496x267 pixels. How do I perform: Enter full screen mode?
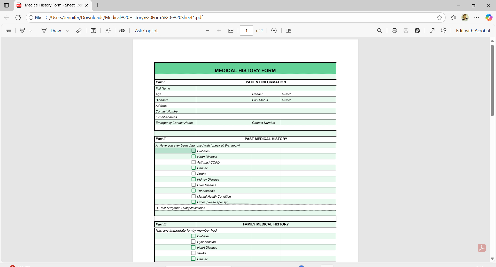click(432, 31)
